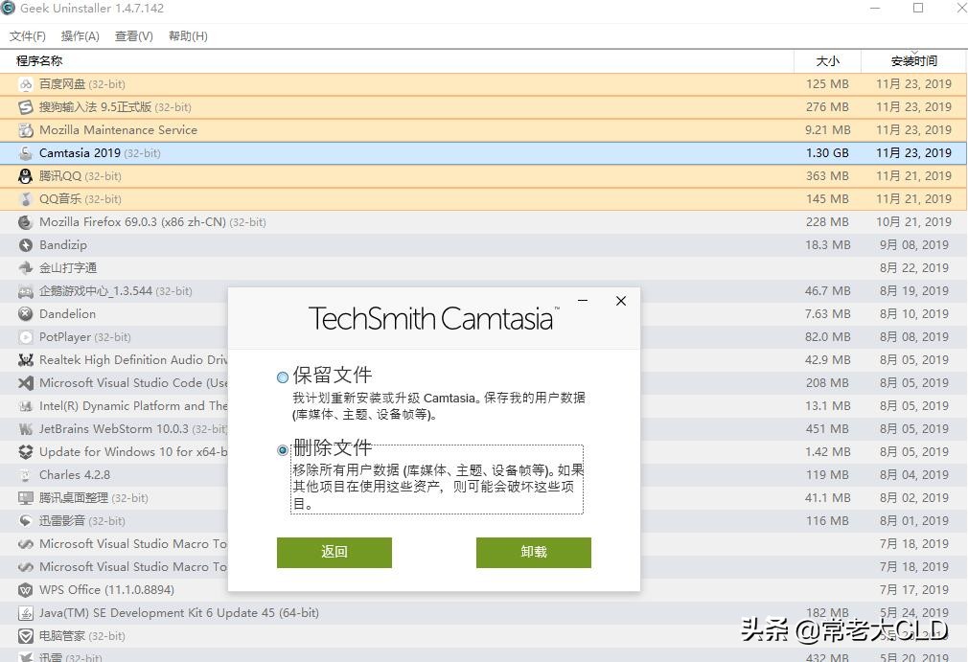Click the 返回 button in the dialog

coord(334,553)
